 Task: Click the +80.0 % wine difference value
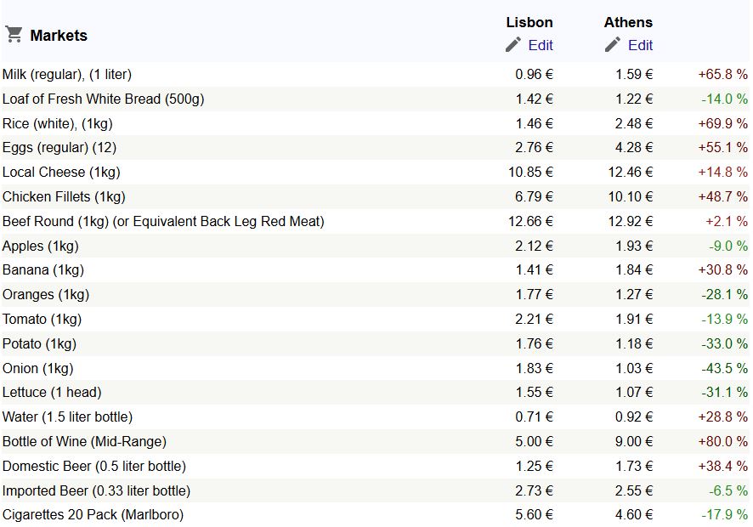tap(722, 441)
